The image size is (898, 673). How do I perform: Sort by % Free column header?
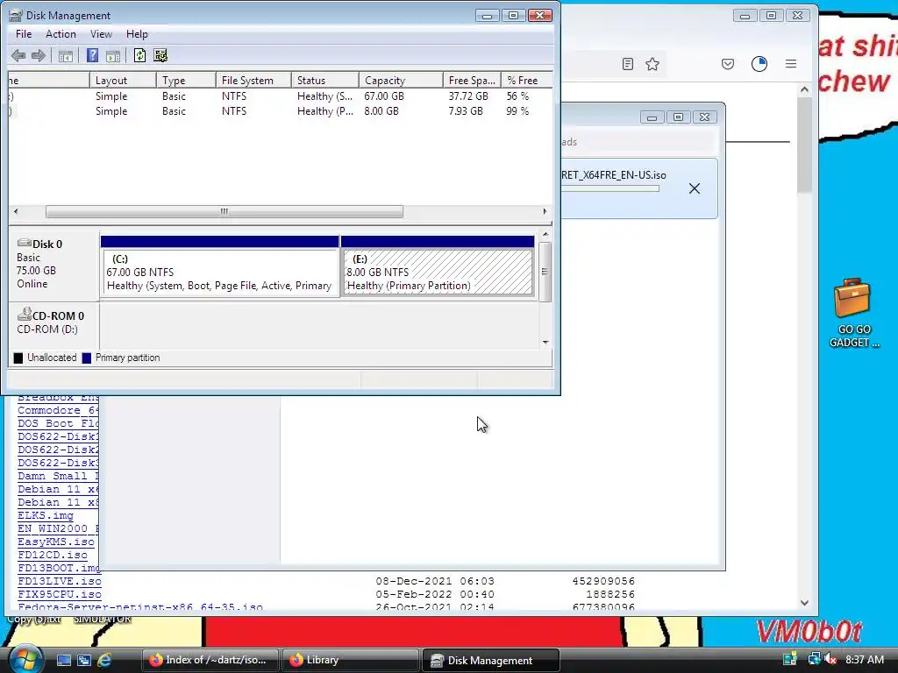(x=527, y=80)
